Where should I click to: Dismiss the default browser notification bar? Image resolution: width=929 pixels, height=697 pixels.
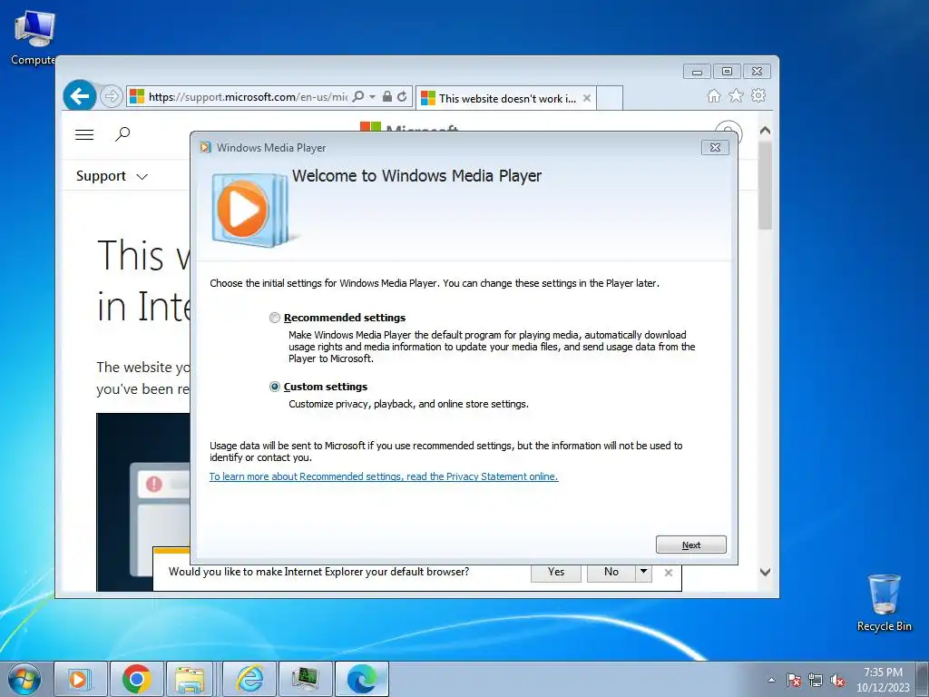pos(669,573)
